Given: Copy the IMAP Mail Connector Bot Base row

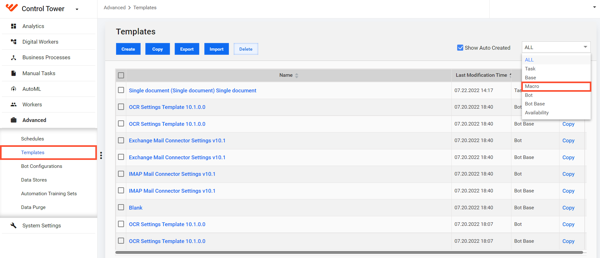Looking at the screenshot, I should tap(568, 191).
